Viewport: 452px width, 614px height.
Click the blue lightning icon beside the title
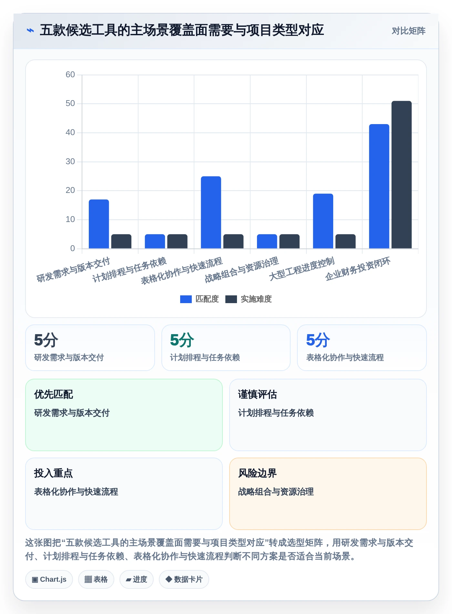30,31
